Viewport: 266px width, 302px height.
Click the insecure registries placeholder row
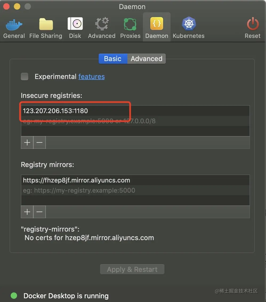pyautogui.click(x=135, y=121)
